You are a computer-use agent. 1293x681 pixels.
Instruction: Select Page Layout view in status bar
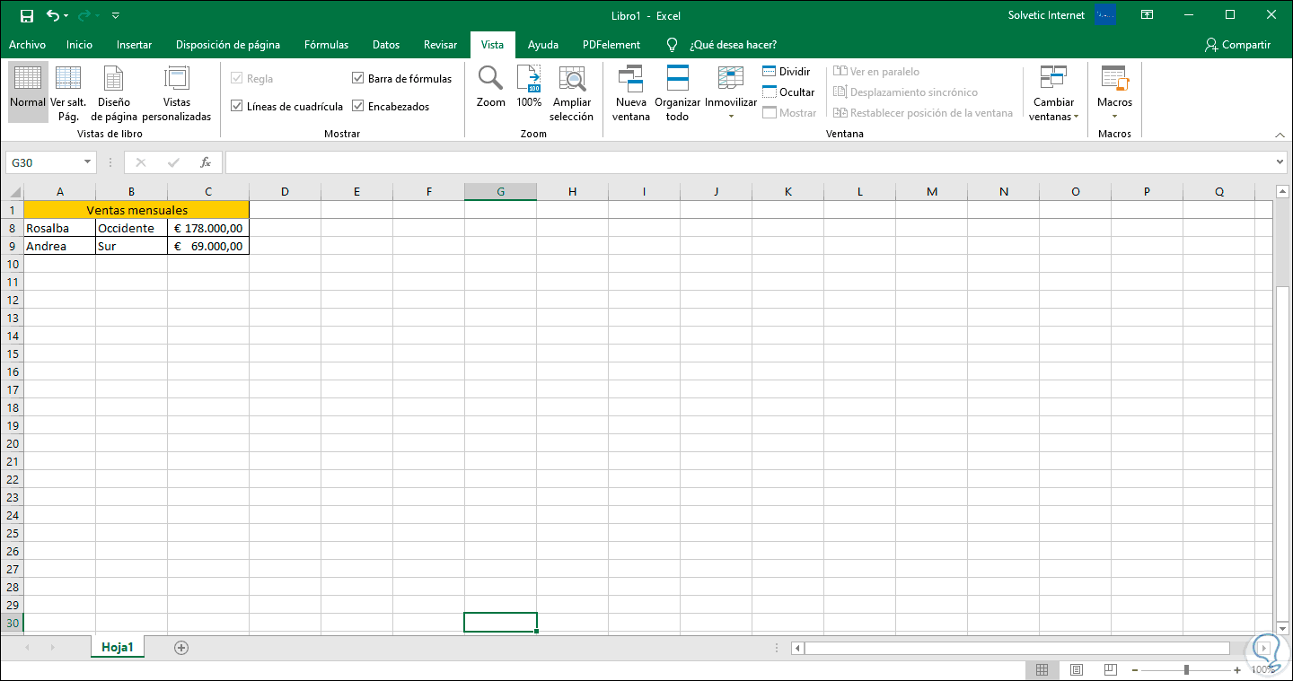coord(1077,670)
